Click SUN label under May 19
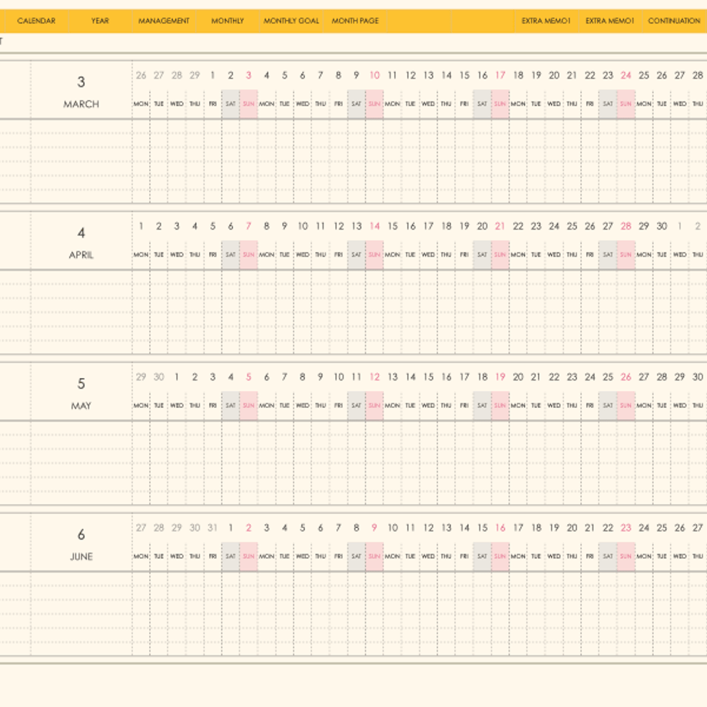This screenshot has width=707, height=707. click(500, 406)
